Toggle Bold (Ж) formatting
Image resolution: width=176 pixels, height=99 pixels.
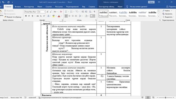point(26,16)
